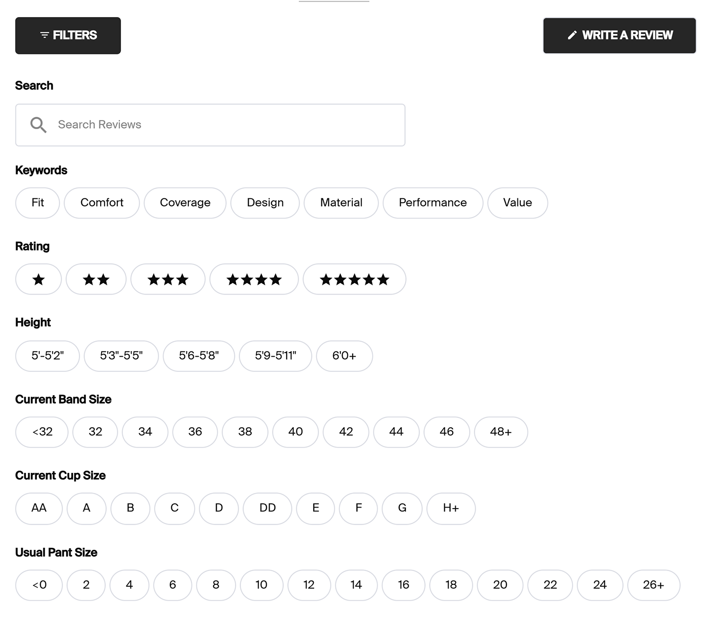
Task: Select the Design keyword chip
Action: click(x=265, y=203)
